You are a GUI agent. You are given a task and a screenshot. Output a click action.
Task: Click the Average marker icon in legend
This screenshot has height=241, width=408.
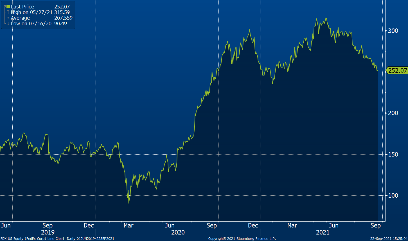tap(8, 18)
